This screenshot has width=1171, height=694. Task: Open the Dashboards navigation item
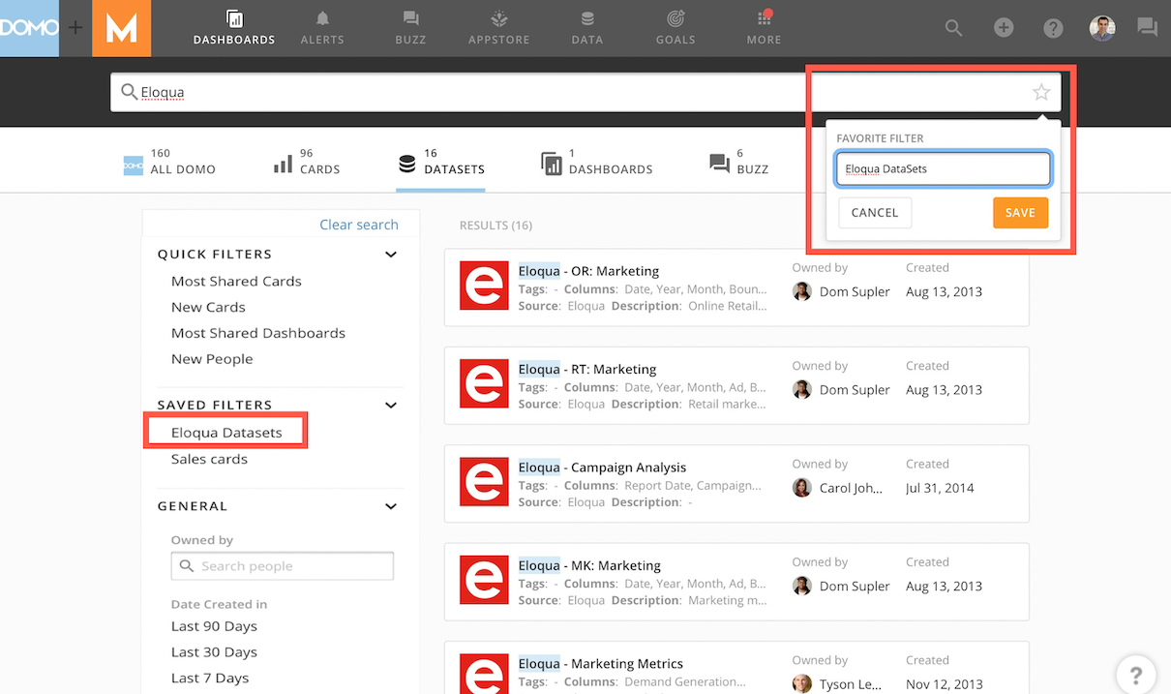click(234, 28)
